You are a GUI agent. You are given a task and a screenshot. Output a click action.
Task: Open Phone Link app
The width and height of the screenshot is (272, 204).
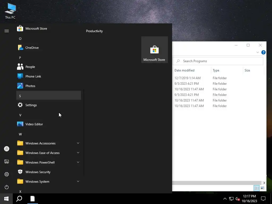pyautogui.click(x=49, y=76)
